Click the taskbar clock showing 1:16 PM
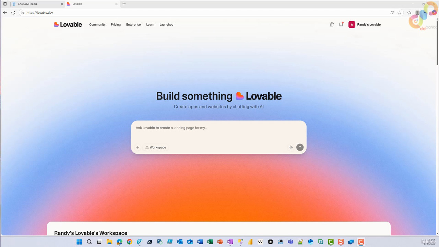 point(430,242)
